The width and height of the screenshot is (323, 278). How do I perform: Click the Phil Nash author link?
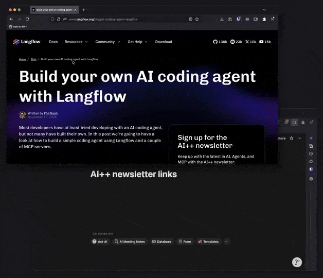pos(50,113)
